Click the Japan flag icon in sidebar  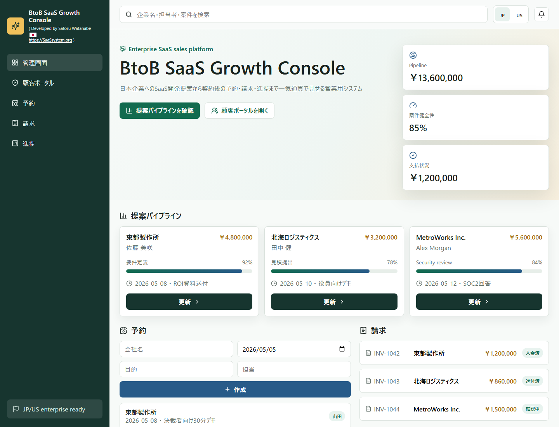point(33,35)
